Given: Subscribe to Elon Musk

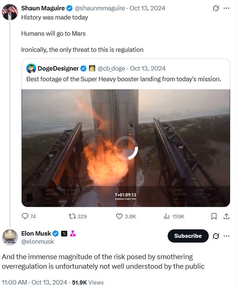Looking at the screenshot, I should tap(188, 236).
